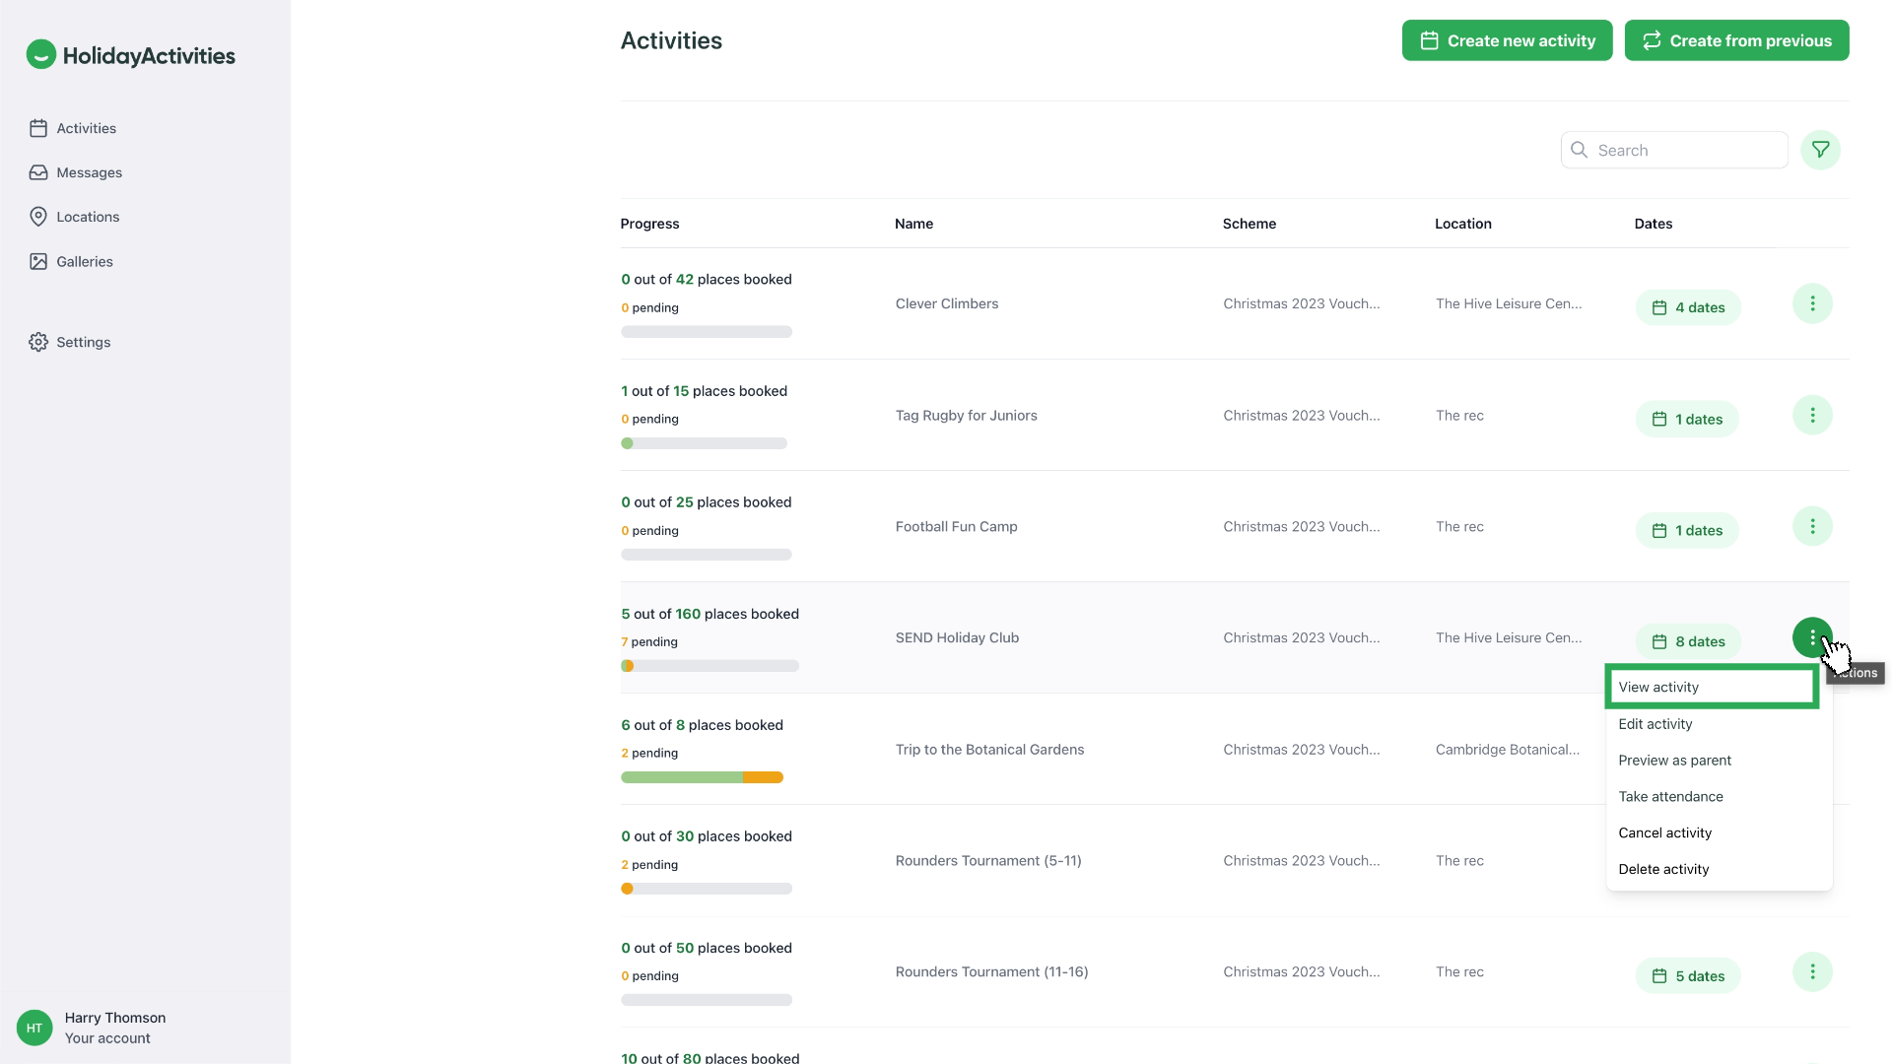Click the HT account avatar
Screen dimensions: 1892x1064
[34, 1028]
